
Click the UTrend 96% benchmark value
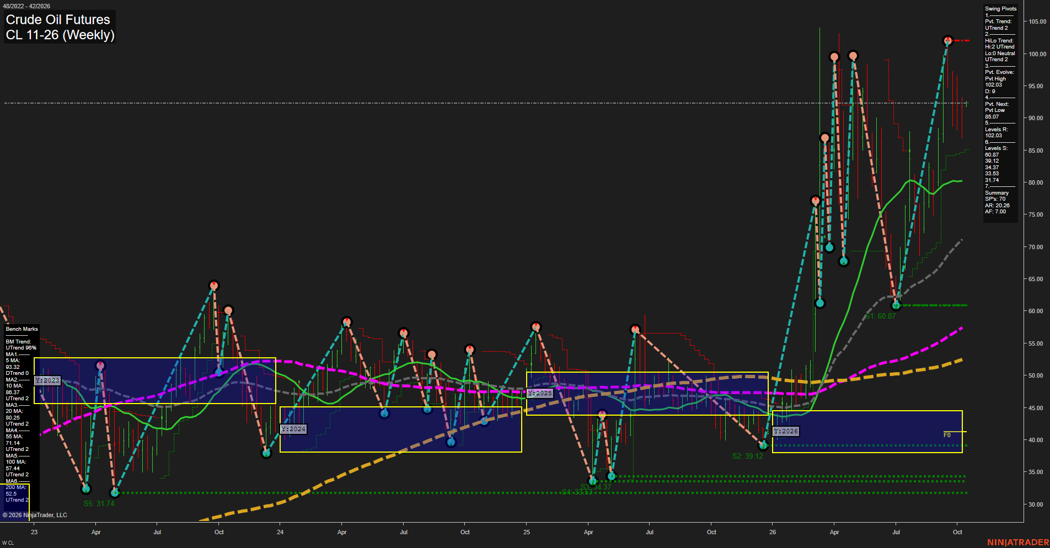(x=21, y=348)
